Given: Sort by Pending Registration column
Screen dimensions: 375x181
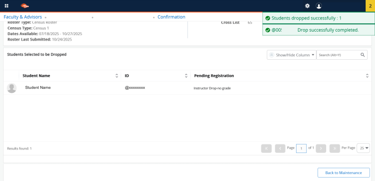Looking at the screenshot, I should click(x=367, y=76).
